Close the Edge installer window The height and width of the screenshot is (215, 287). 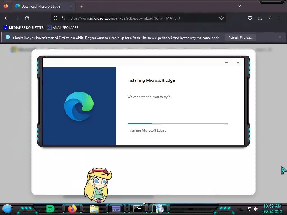[238, 62]
